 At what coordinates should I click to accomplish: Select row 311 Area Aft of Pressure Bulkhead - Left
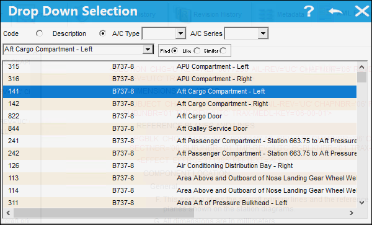(x=180, y=203)
